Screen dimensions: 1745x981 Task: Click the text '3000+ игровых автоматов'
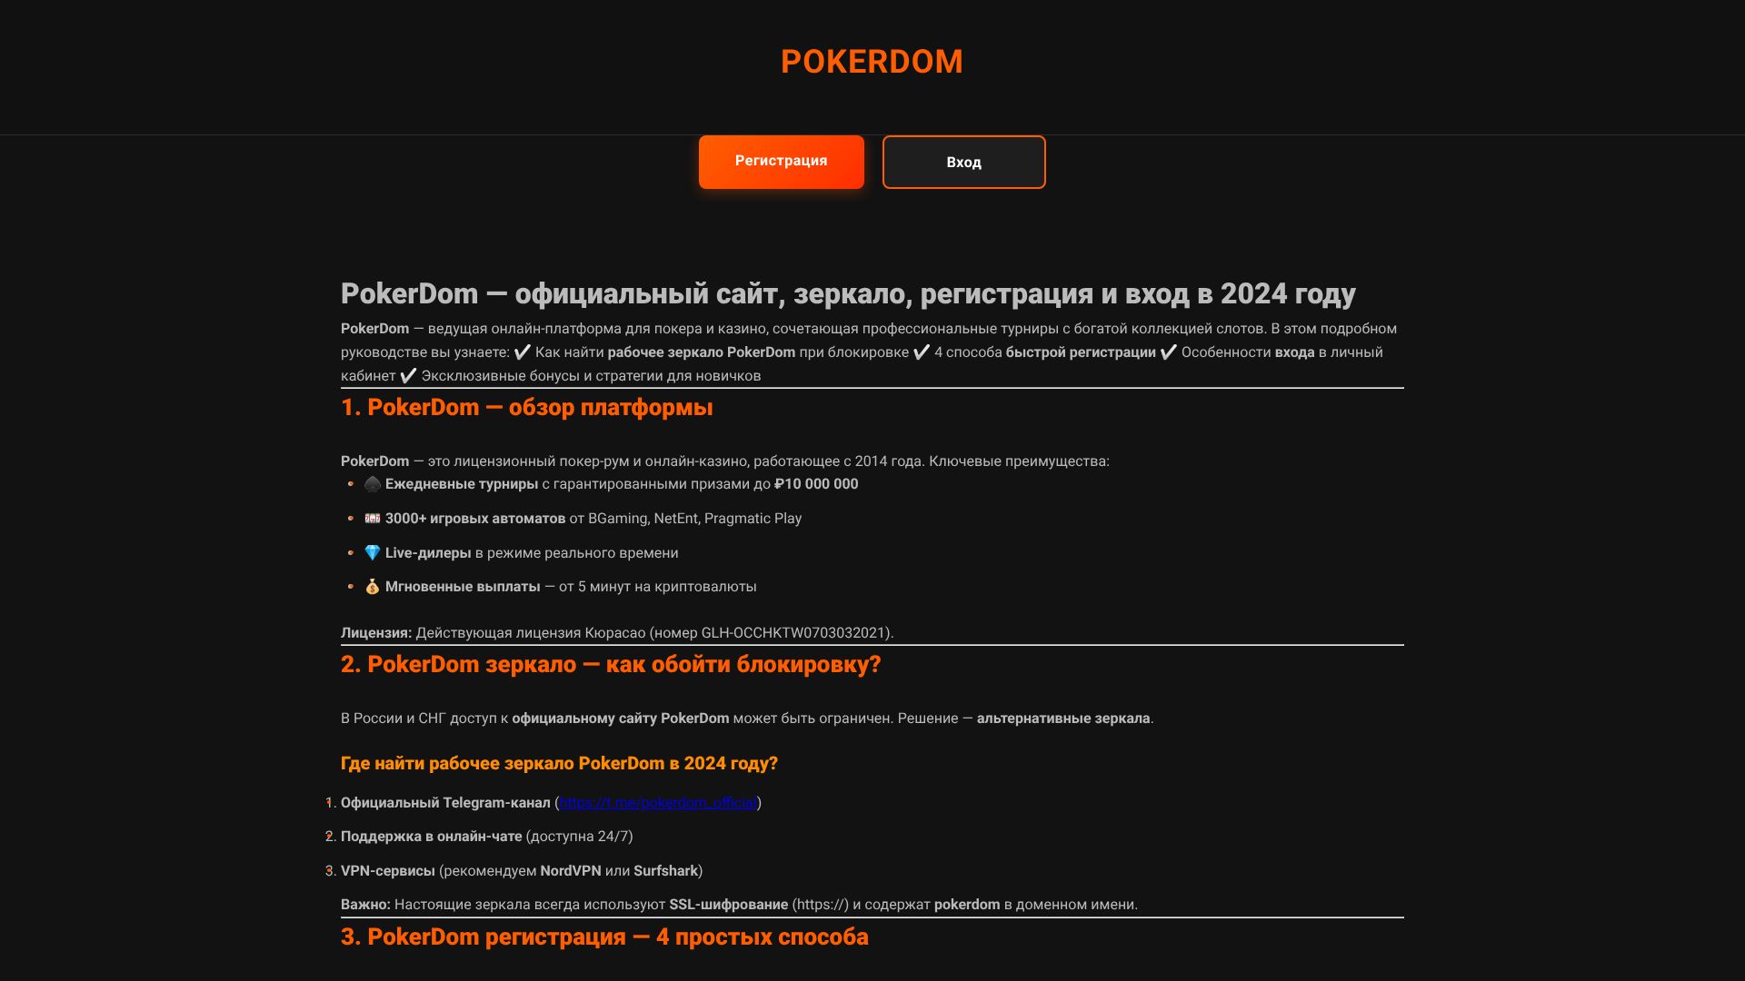[475, 519]
